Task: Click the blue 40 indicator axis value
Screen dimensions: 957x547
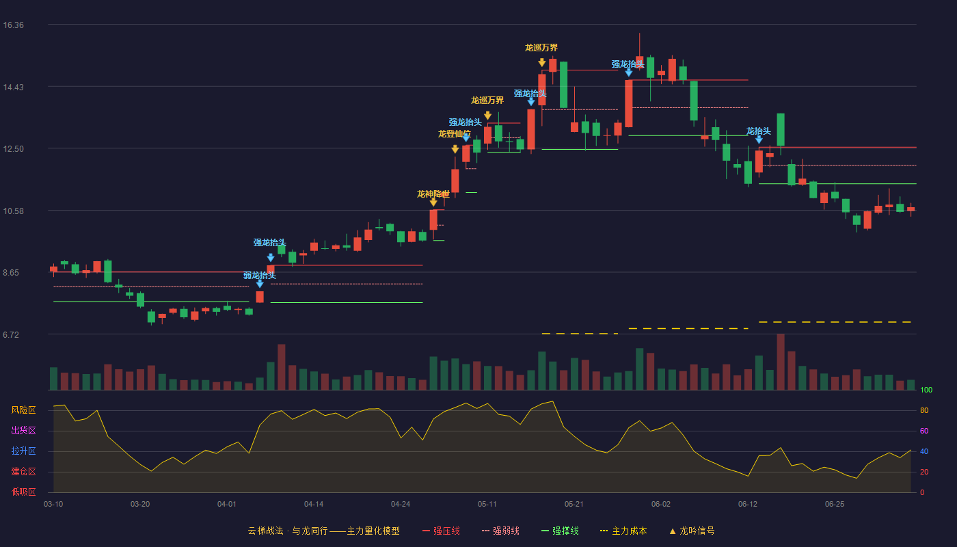Action: point(924,451)
